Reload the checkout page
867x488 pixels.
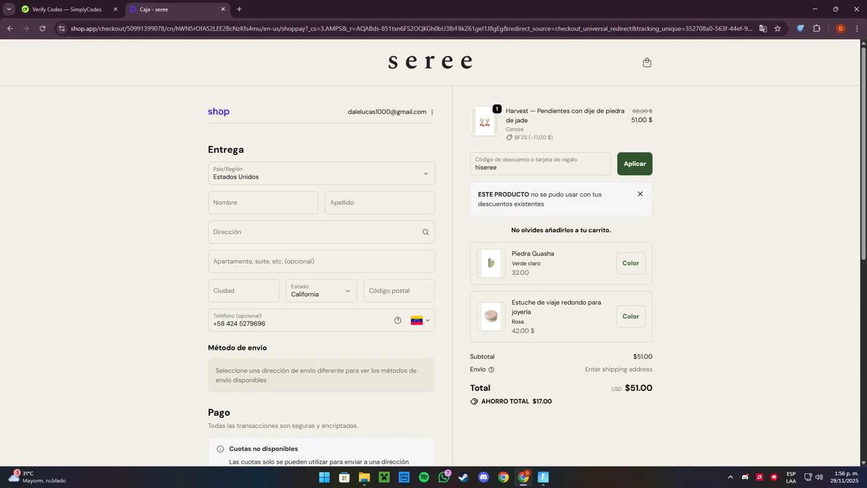[42, 28]
